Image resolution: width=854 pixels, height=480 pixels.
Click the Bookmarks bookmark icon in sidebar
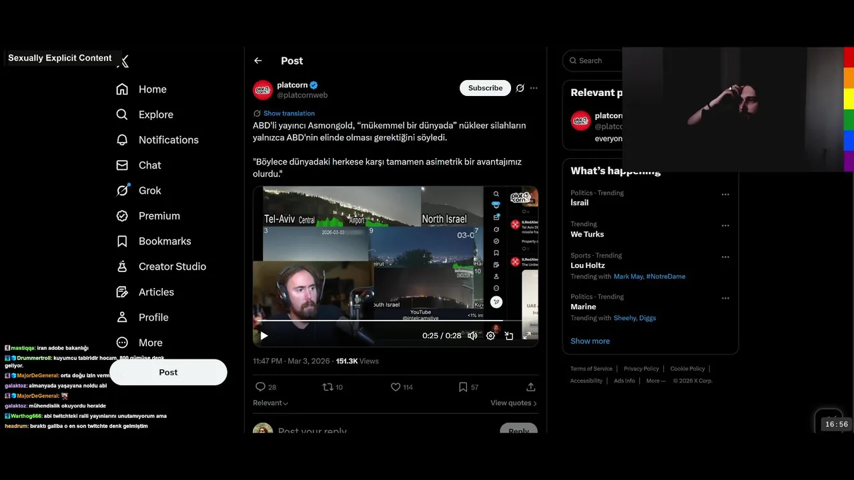point(122,241)
